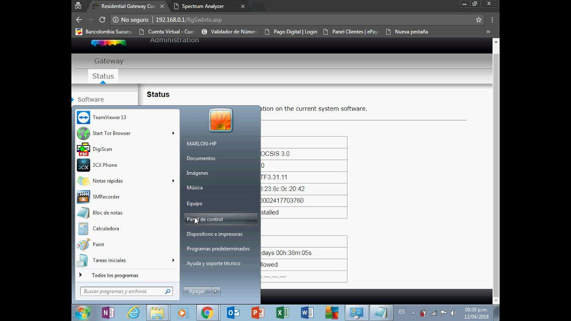Open TeamViewer 13 from Start menu

128,117
